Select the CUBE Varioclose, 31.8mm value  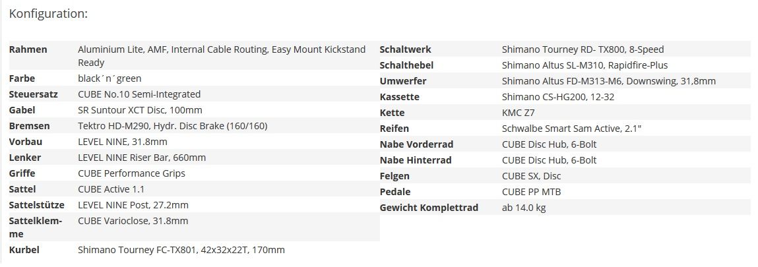(133, 221)
